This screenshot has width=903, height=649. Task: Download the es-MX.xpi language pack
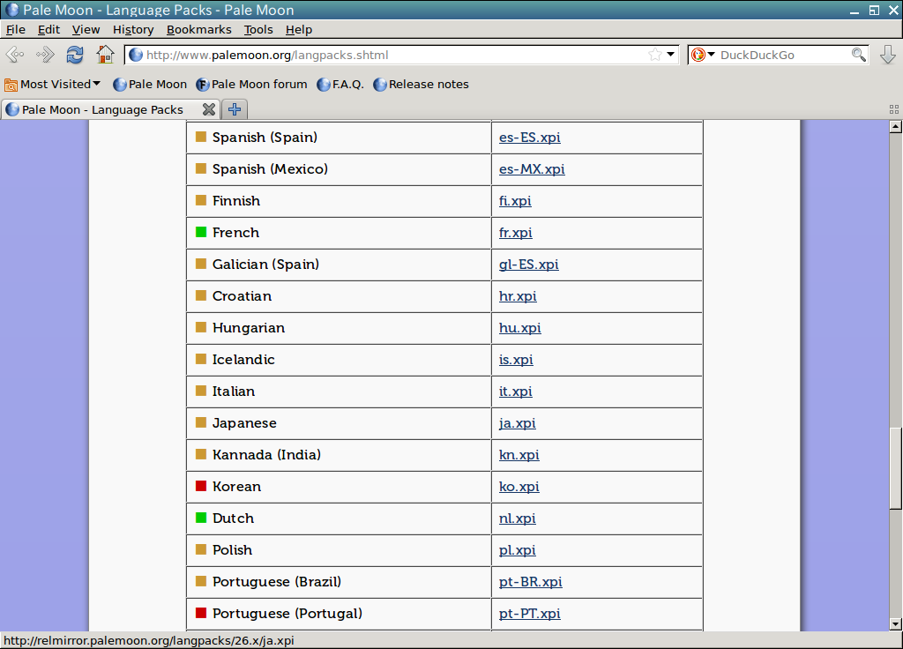pyautogui.click(x=532, y=169)
